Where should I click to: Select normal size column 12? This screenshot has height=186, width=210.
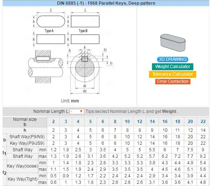pos(140,122)
